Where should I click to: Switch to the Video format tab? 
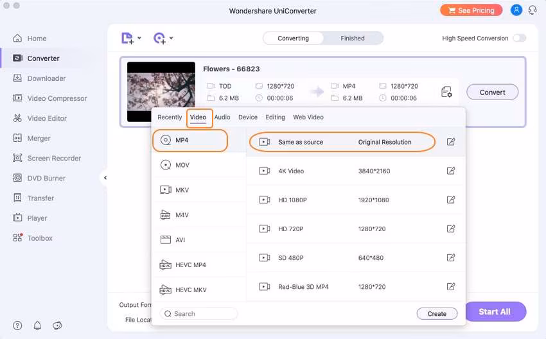click(198, 117)
